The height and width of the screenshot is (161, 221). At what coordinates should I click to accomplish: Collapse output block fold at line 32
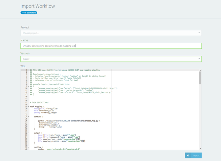point(28,133)
